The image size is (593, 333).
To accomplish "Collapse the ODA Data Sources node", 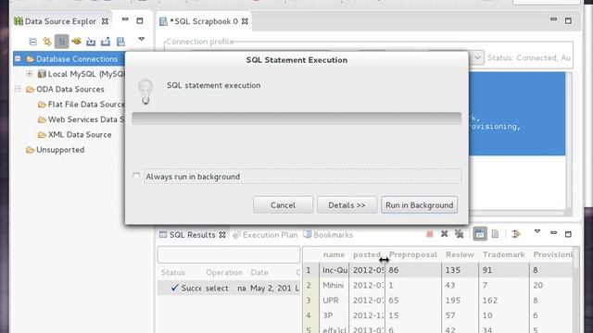I will tap(18, 89).
